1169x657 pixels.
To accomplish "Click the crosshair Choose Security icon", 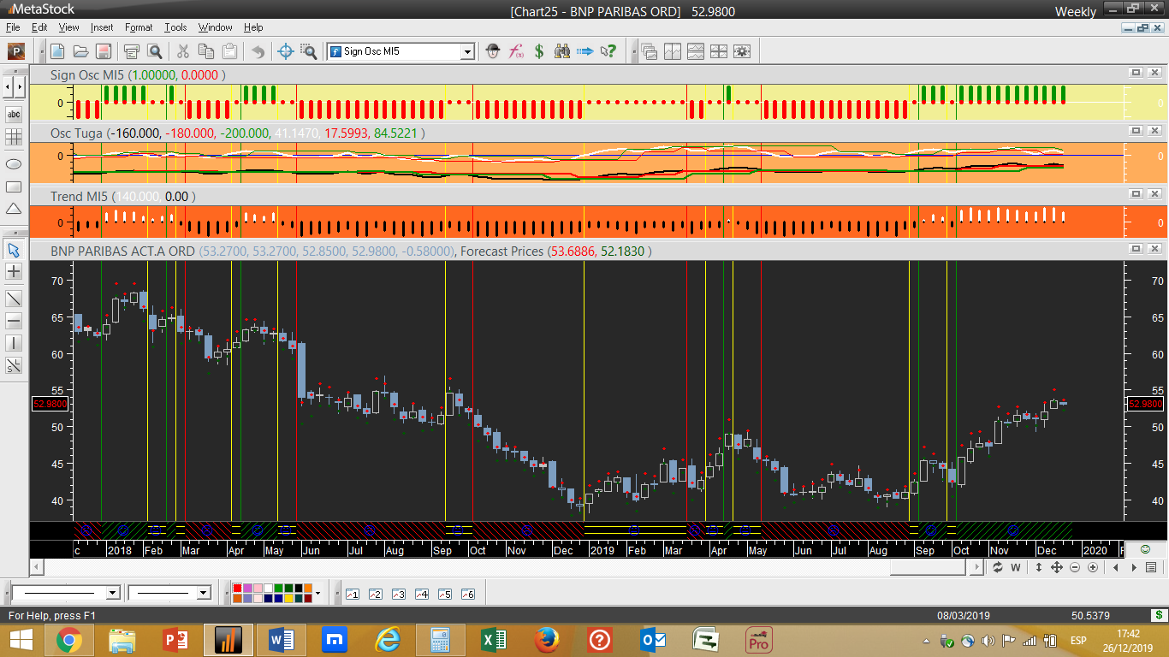I will (x=286, y=51).
